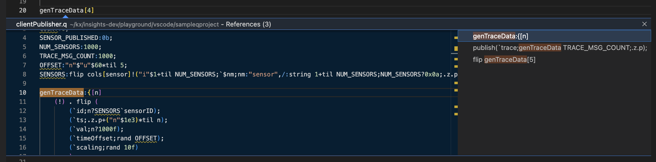Click the large yellow marker in the overview ruler
This screenshot has height=162, width=656.
tap(456, 48)
